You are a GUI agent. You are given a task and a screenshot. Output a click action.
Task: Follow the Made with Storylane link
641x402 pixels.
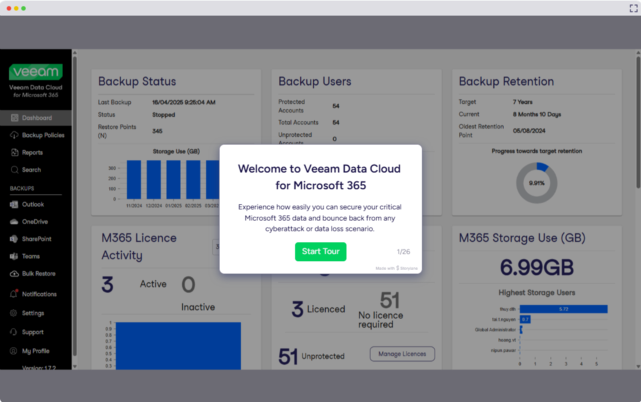coord(396,269)
